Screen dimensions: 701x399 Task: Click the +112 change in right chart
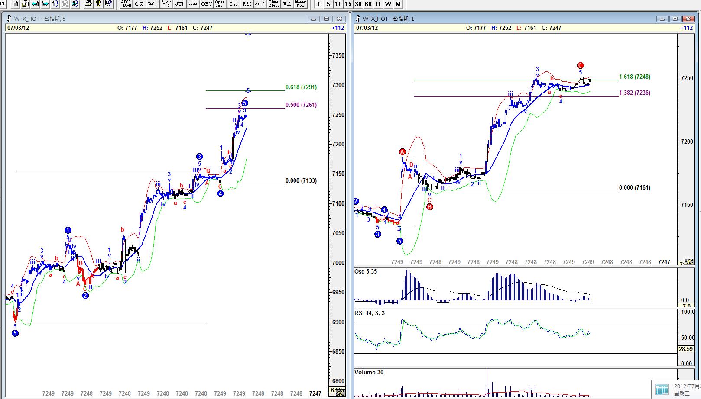[686, 28]
